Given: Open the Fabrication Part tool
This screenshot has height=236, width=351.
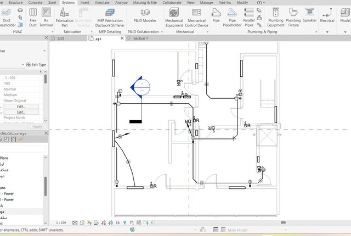Looking at the screenshot, I should point(65,18).
